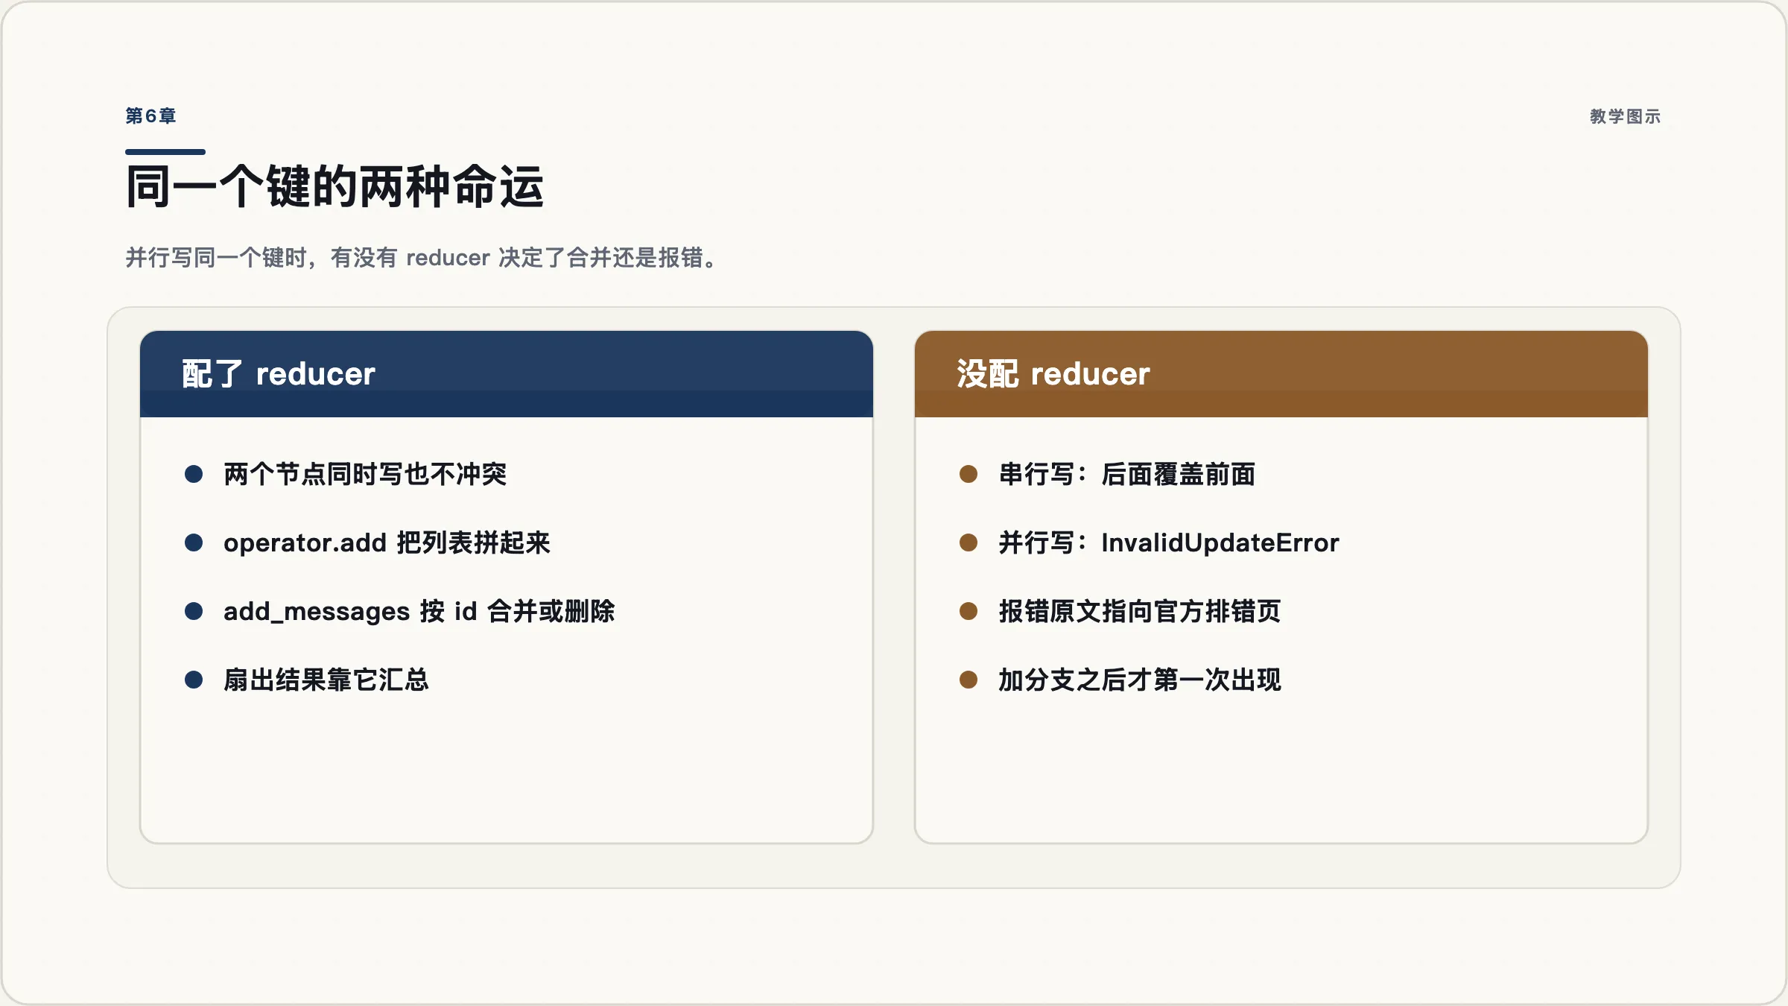Screen dimensions: 1788x1006
Task: Click the brown bullet beside 加分支之后才第一次出现
Action: pyautogui.click(x=968, y=680)
